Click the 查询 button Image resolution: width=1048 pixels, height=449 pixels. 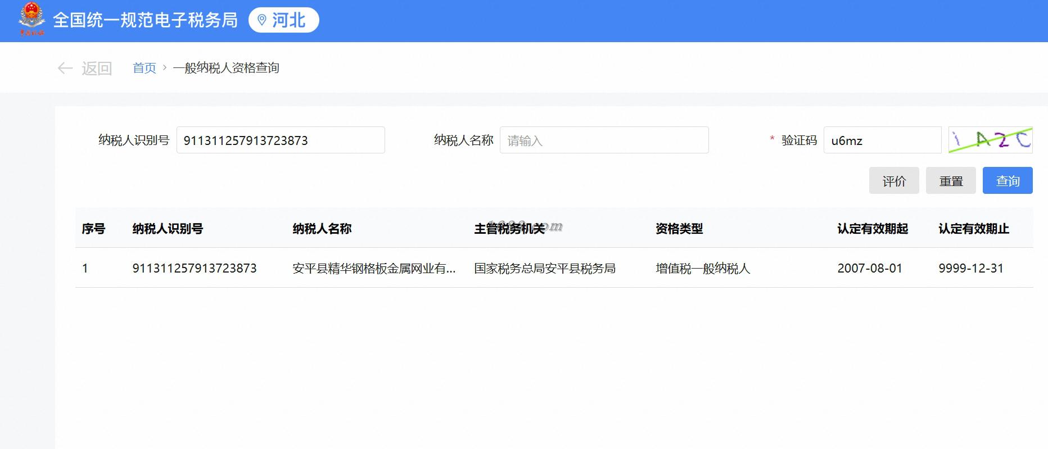1008,180
